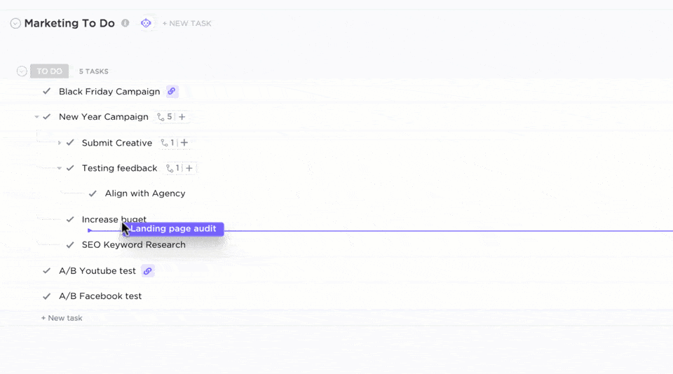Screen dimensions: 673x374
Task: Click the TO DO status label
Action: [x=49, y=71]
